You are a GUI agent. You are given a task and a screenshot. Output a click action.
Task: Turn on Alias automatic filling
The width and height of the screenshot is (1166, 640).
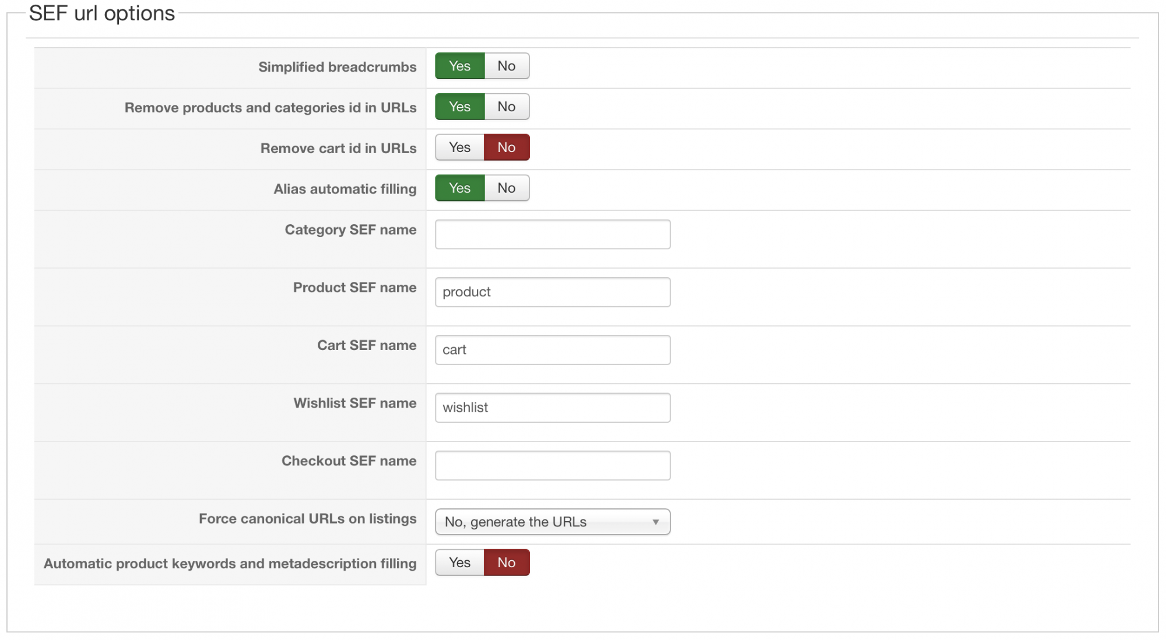[459, 188]
